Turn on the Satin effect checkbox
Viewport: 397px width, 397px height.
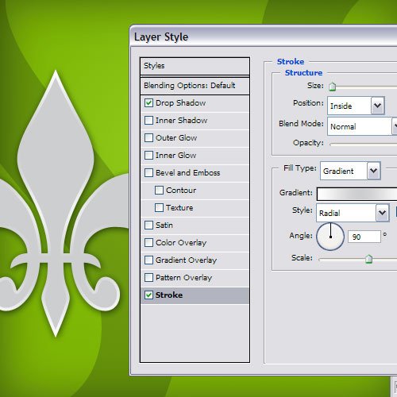148,225
